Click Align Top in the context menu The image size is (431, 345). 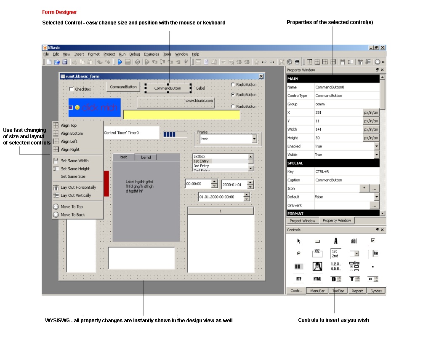point(69,125)
